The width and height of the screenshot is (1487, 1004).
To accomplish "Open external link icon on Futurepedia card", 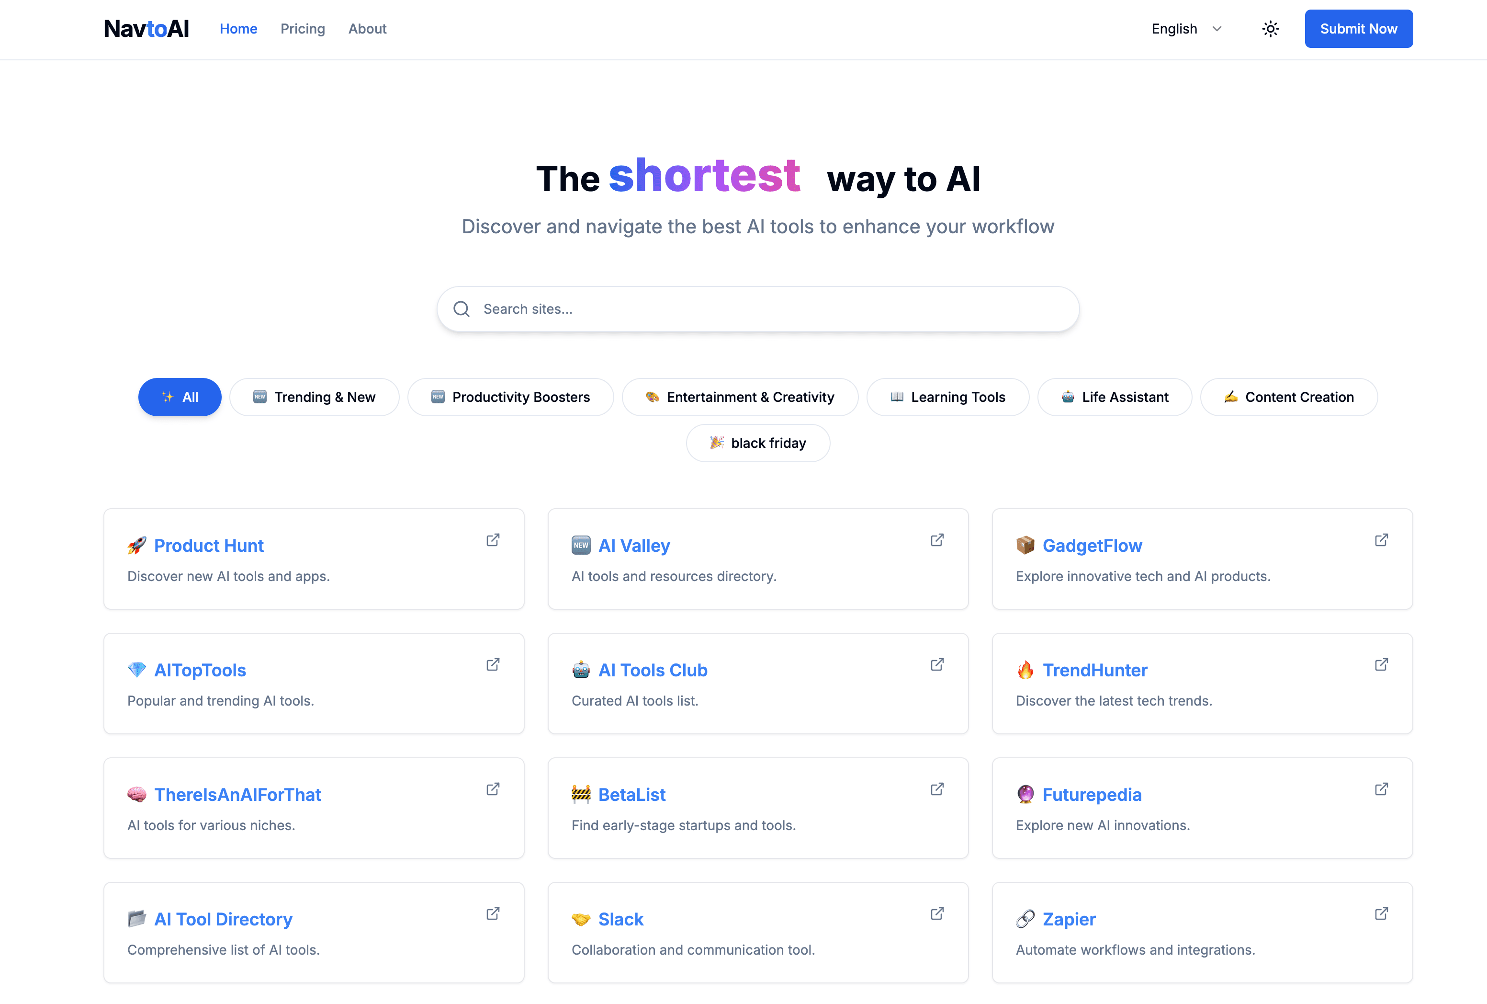I will click(x=1381, y=789).
